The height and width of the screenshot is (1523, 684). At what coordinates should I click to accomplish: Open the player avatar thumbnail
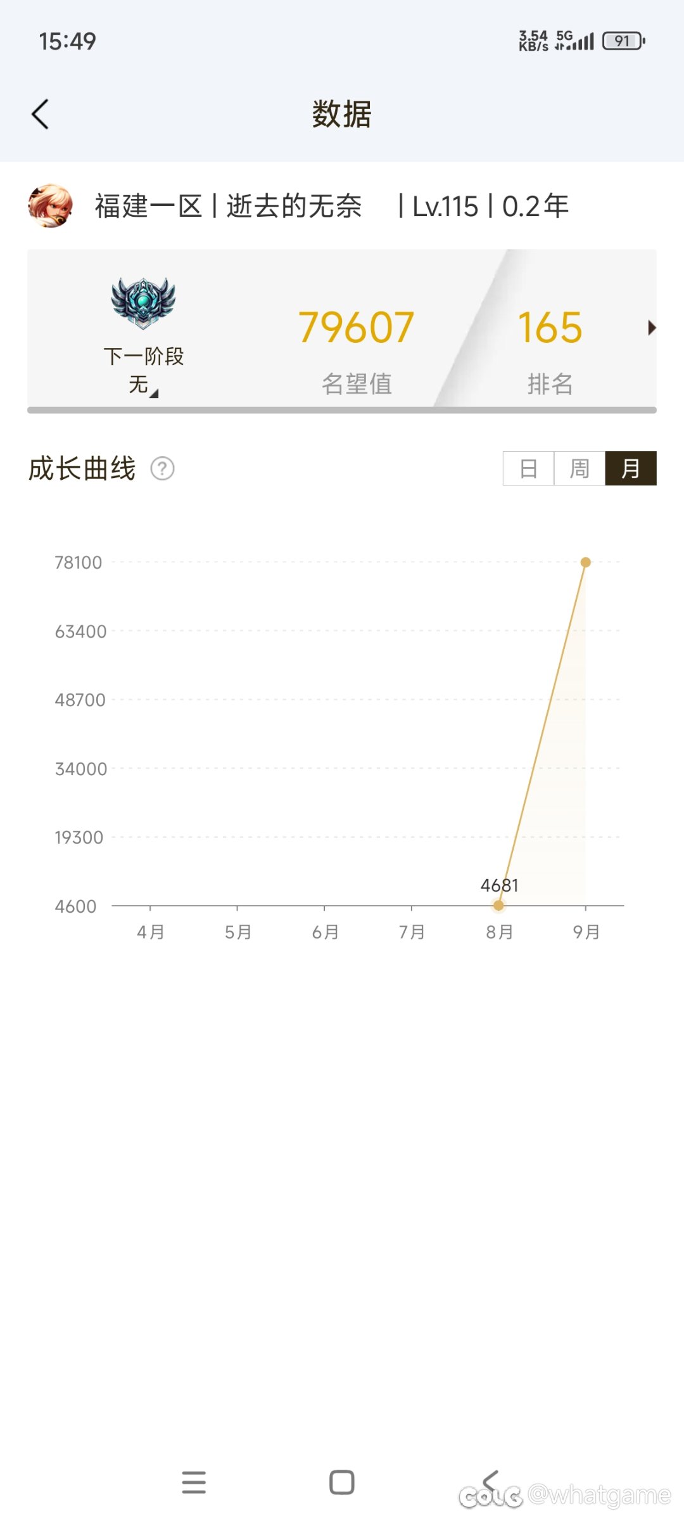coord(50,206)
